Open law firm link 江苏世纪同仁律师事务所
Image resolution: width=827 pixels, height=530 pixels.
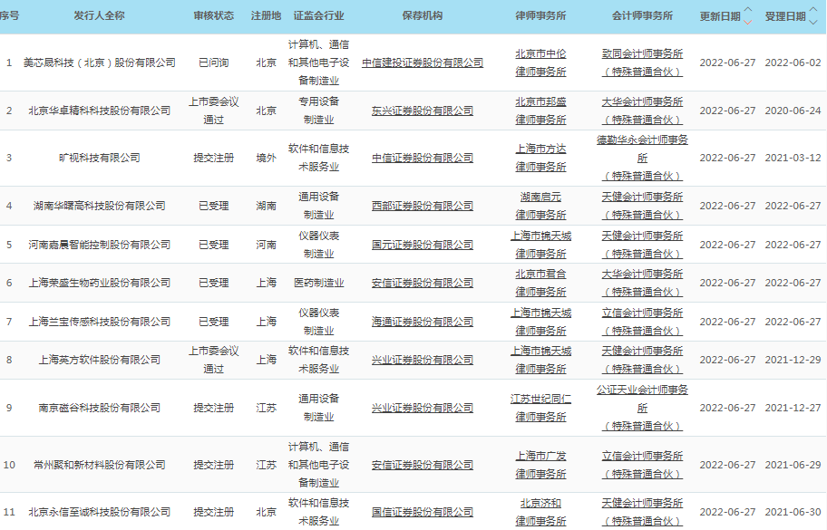point(540,408)
